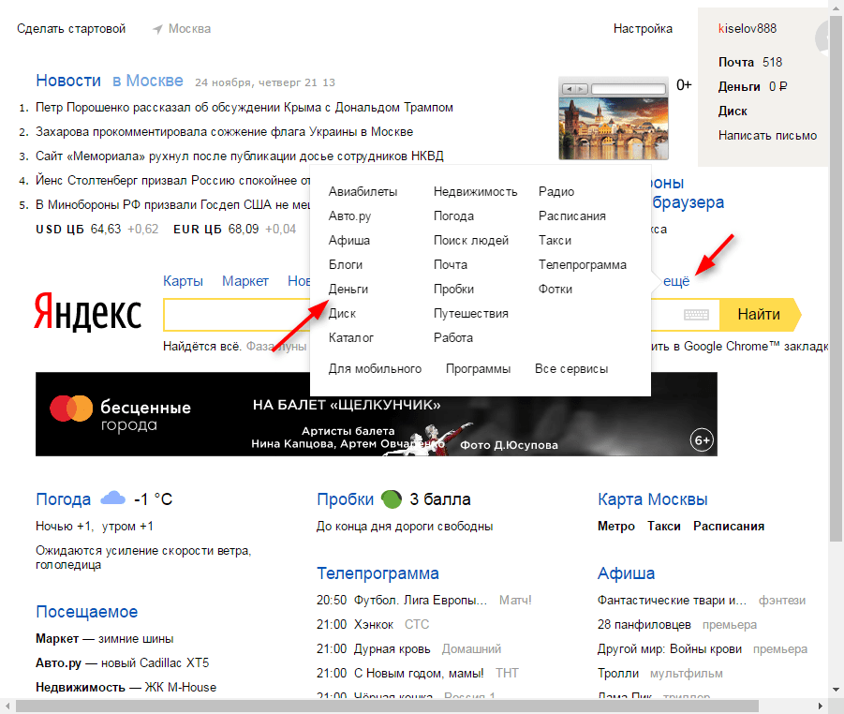The width and height of the screenshot is (844, 714).
Task: Click the cloud weather icon
Action: tap(113, 498)
